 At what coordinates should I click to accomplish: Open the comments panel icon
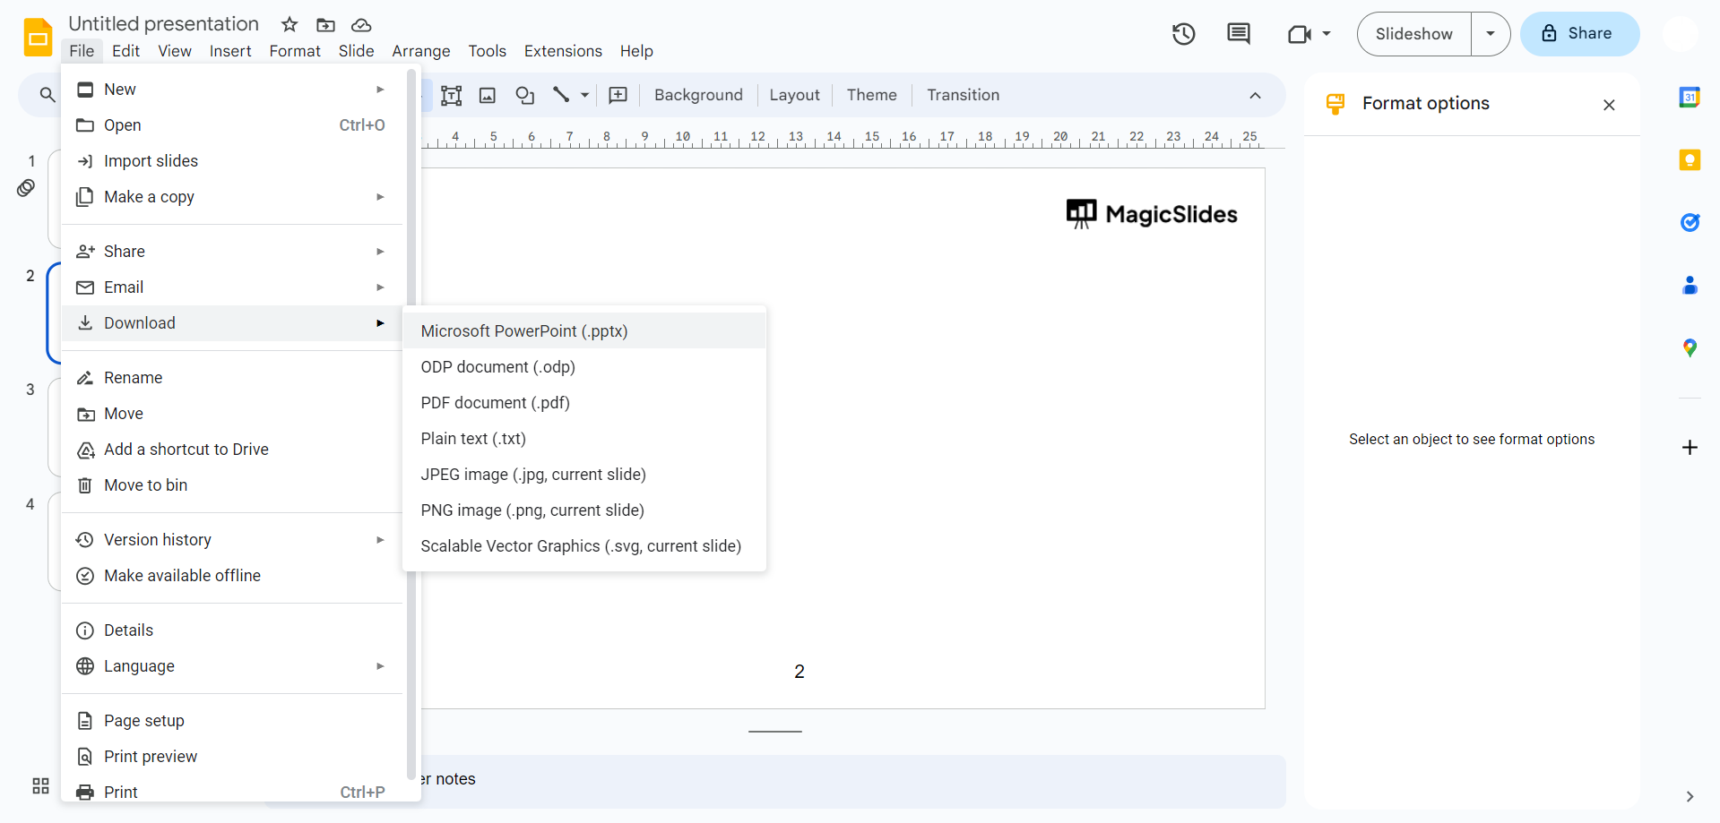pos(1238,34)
